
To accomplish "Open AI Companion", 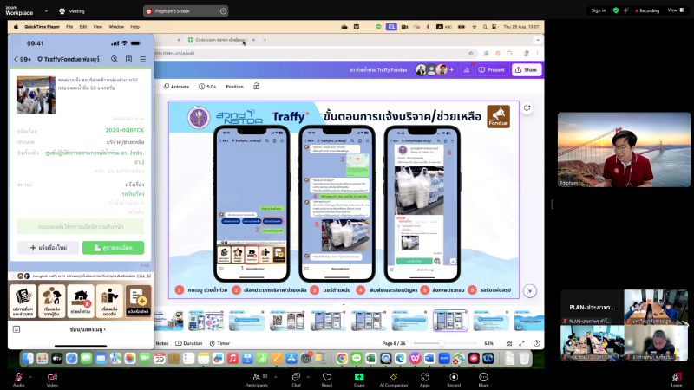I will (393, 375).
